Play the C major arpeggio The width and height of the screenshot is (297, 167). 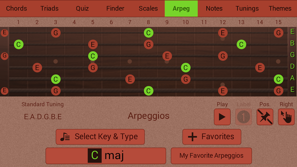click(222, 117)
